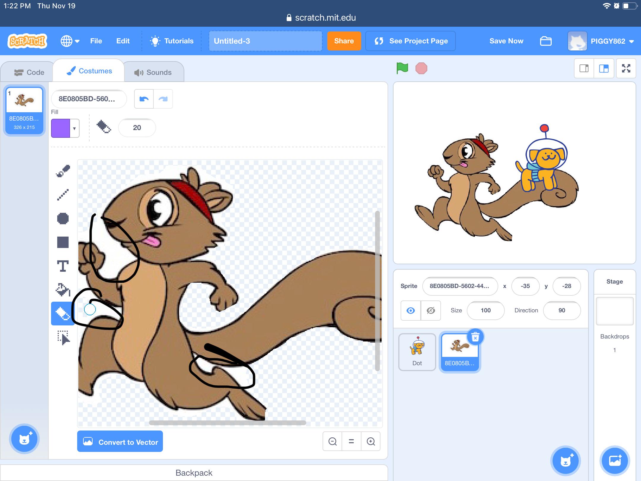The width and height of the screenshot is (641, 481).
Task: Click the purple fill color swatch
Action: tap(61, 128)
